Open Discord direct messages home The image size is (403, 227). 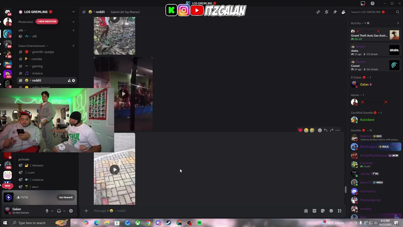(x=8, y=12)
